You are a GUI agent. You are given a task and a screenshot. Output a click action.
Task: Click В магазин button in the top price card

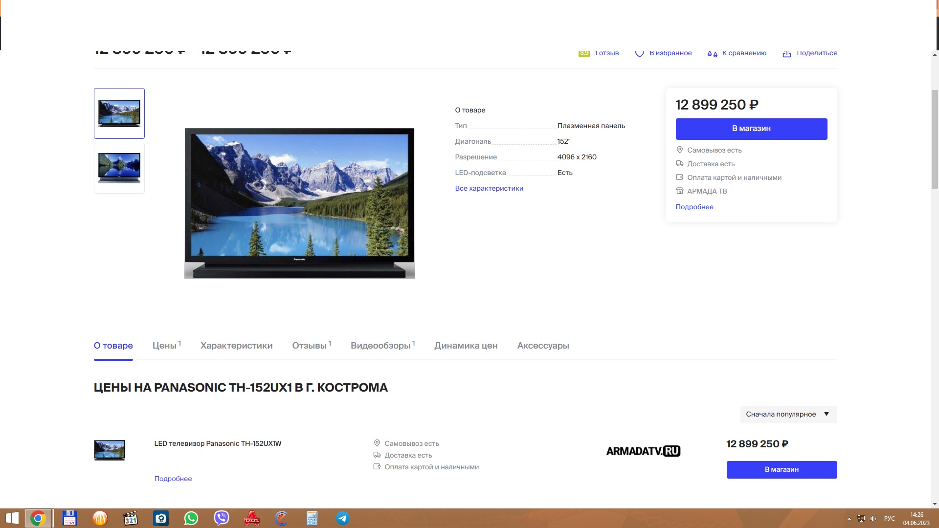click(751, 129)
